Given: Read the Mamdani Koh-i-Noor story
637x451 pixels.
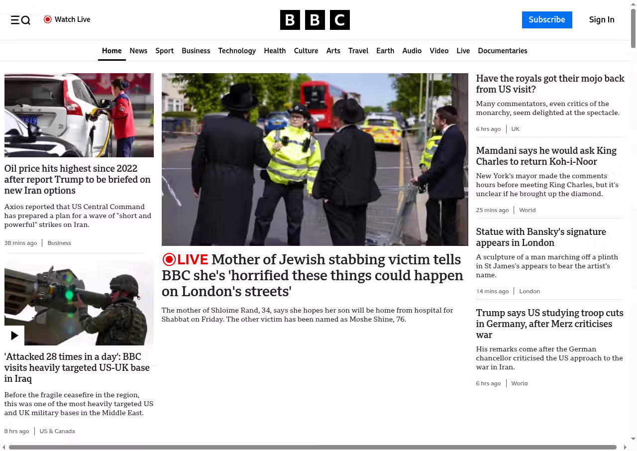Looking at the screenshot, I should (546, 156).
